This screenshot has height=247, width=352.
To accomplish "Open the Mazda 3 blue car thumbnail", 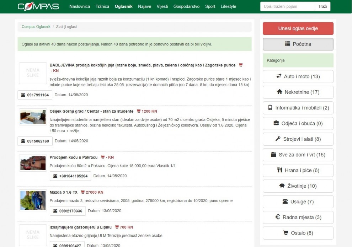I will [33, 200].
